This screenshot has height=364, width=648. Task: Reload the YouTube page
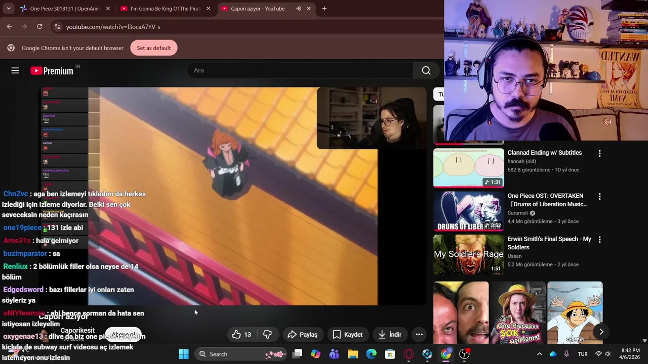tap(39, 27)
